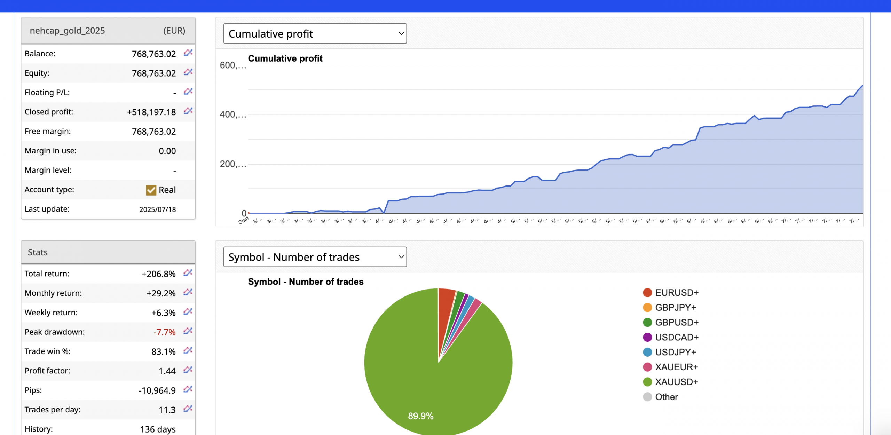Open the chart icon for Monthly return
The width and height of the screenshot is (891, 435).
[x=188, y=293]
